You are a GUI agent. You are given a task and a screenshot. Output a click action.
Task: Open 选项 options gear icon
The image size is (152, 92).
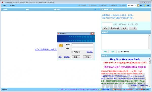pos(138,5)
